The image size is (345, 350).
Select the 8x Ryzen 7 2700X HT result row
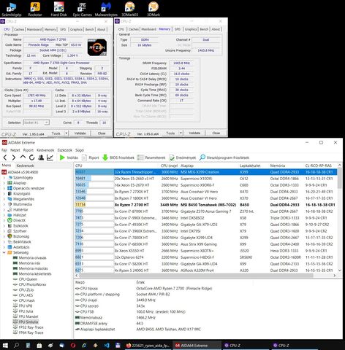[206, 192]
